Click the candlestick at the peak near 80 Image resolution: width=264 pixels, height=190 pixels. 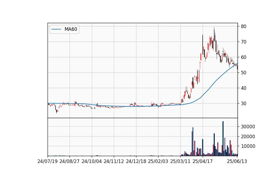coord(214,35)
